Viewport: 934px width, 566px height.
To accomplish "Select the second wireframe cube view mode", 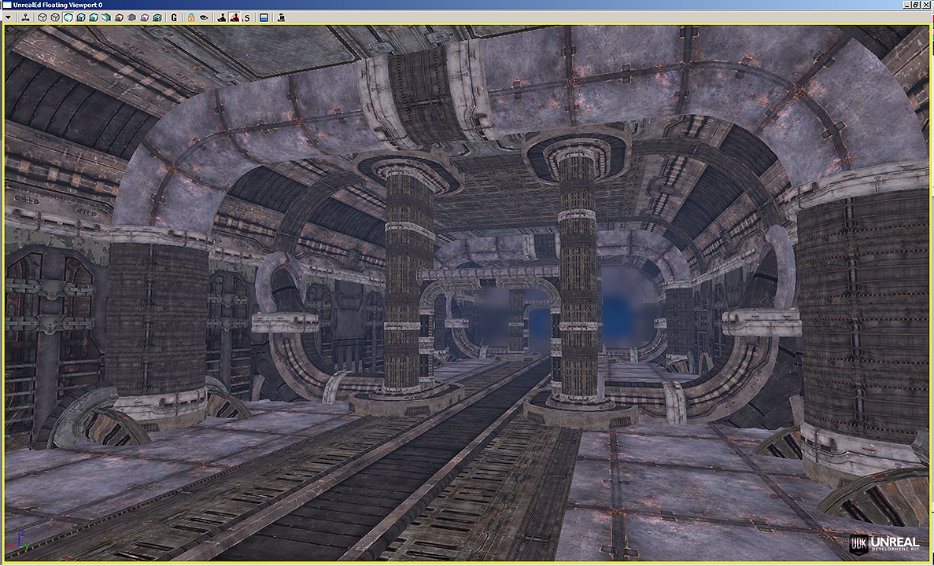I will pos(55,18).
